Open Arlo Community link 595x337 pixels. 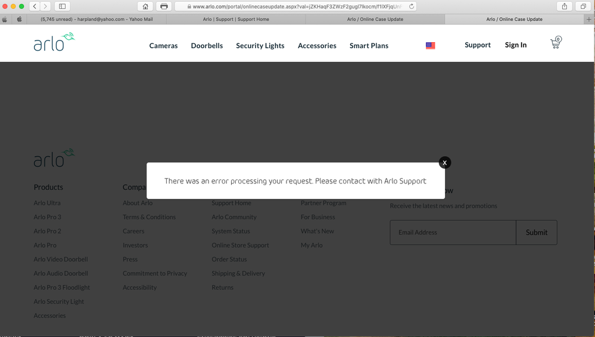234,217
